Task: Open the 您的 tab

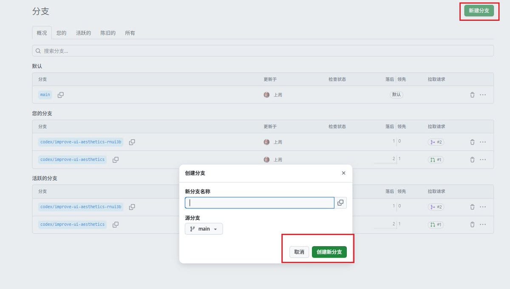Action: 61,33
